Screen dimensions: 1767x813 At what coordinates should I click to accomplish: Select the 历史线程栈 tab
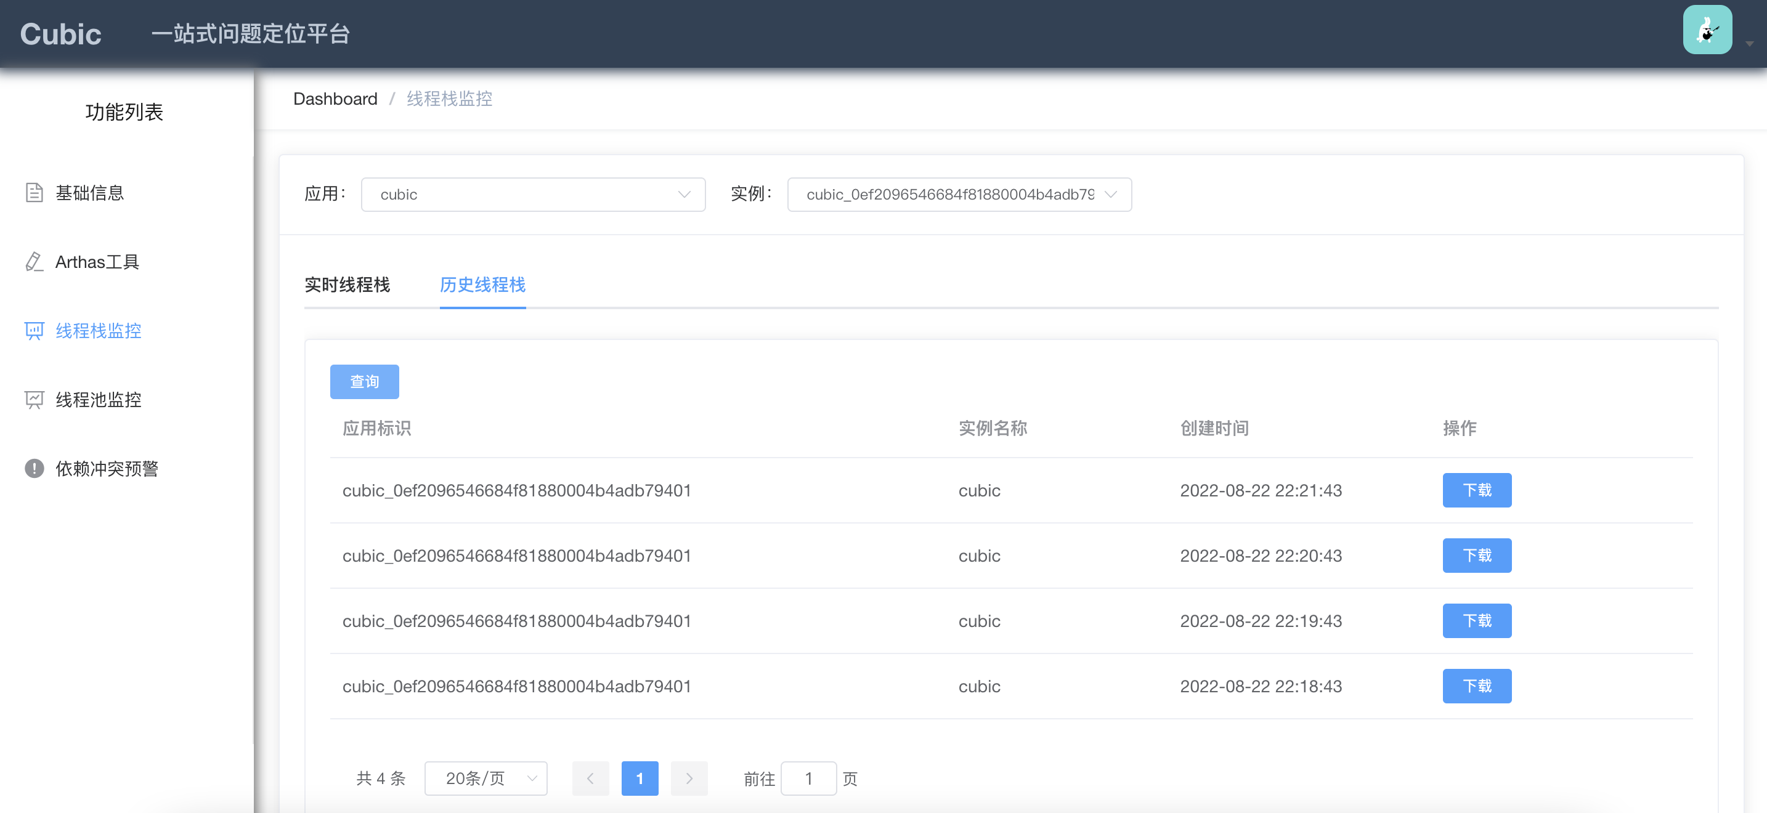point(482,285)
